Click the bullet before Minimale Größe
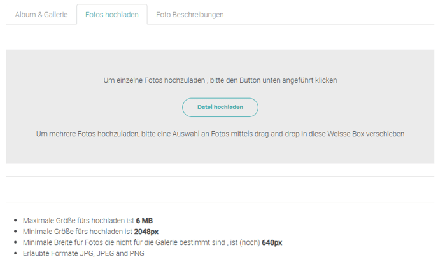 tap(15, 232)
